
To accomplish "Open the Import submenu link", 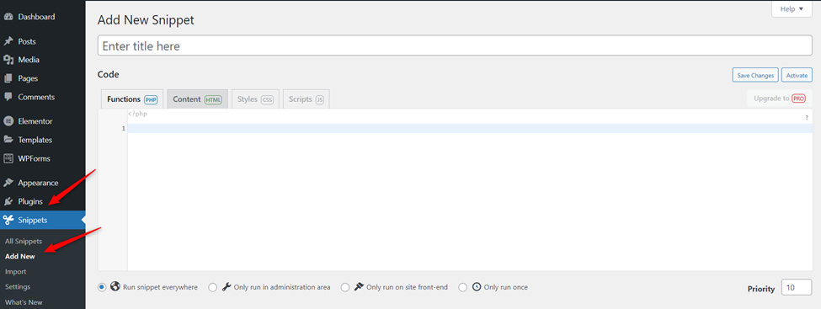I will coord(16,272).
